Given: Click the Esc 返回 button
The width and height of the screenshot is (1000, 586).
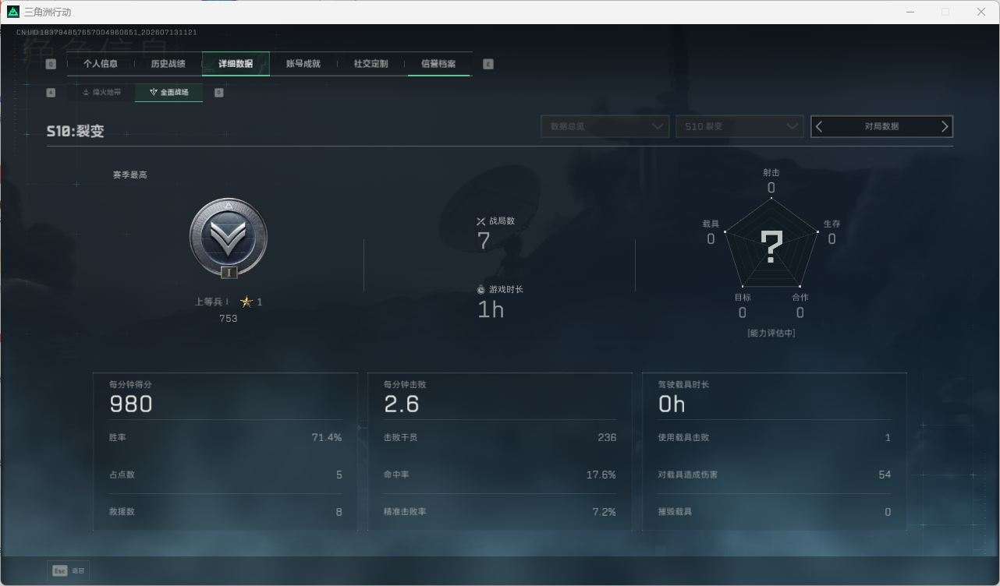Looking at the screenshot, I should (68, 570).
